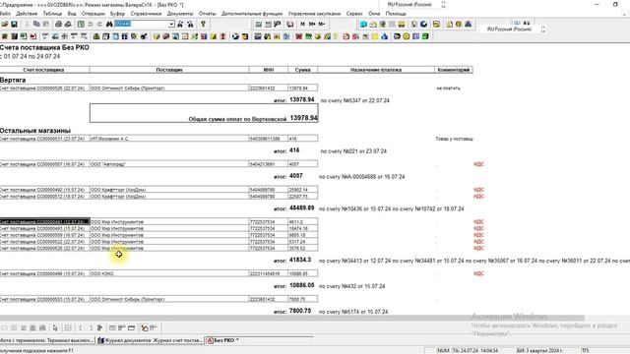Viewport: 630px width, 354px height.
Task: Open the Документы menu
Action: [180, 13]
